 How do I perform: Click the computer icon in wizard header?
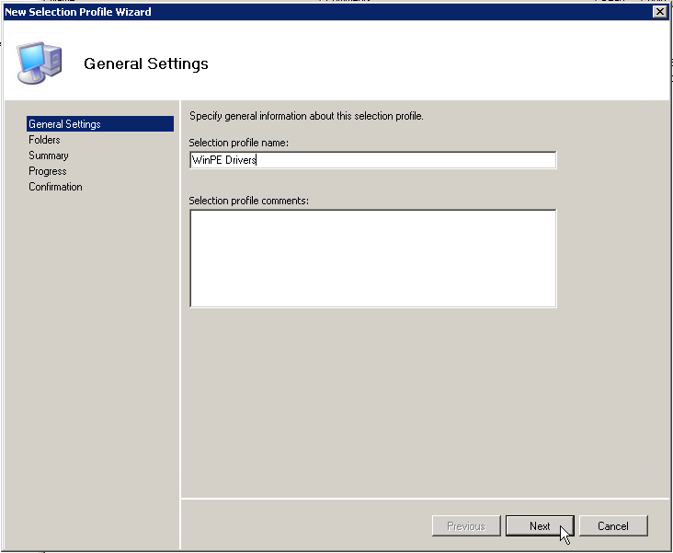pos(40,62)
